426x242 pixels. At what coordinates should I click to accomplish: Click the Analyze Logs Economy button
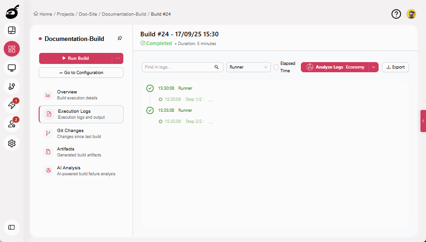(x=335, y=67)
